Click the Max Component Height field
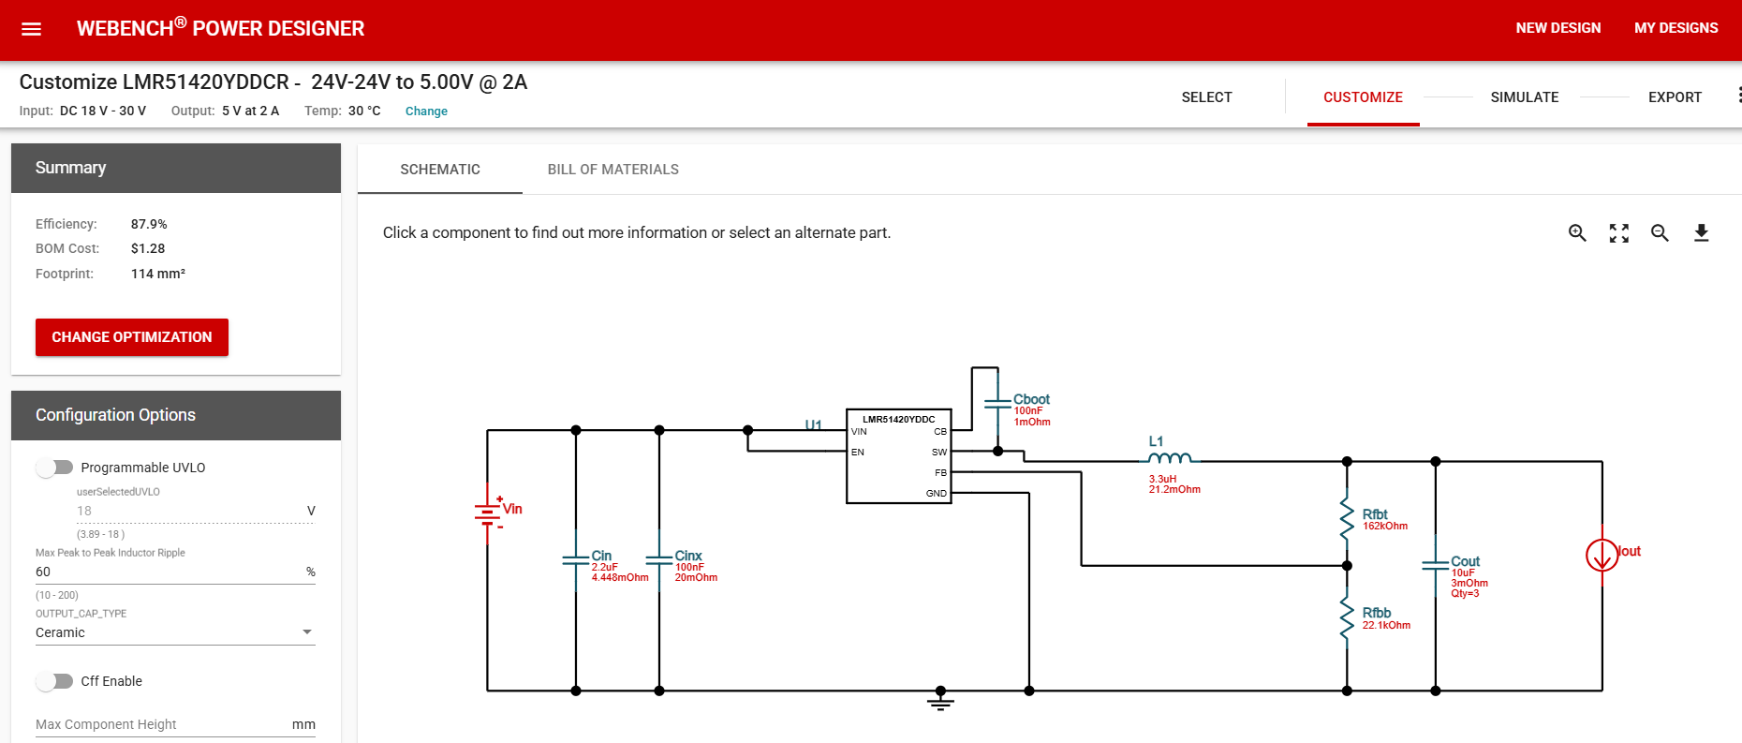The width and height of the screenshot is (1742, 743). pos(175,724)
